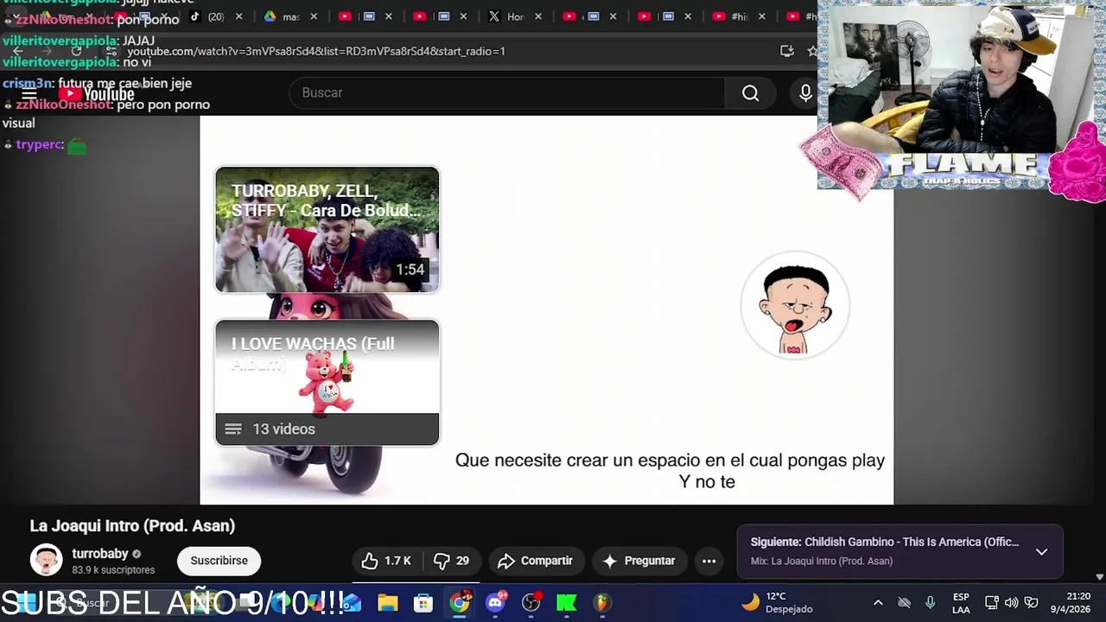
Task: Open OBS Studio from taskbar
Action: [x=531, y=602]
